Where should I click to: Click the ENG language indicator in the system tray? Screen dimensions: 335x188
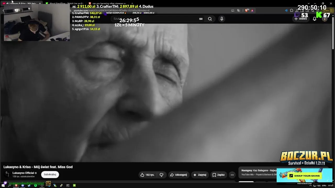click(x=324, y=185)
